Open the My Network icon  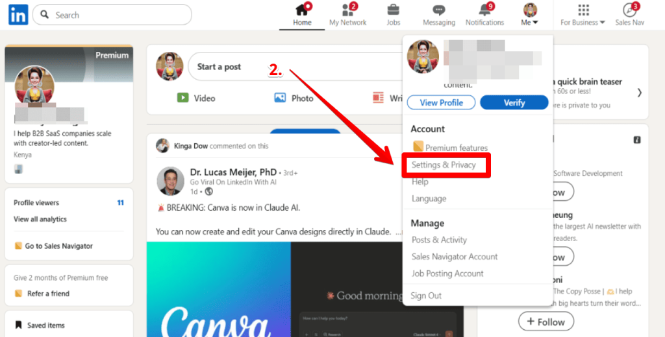coord(348,9)
